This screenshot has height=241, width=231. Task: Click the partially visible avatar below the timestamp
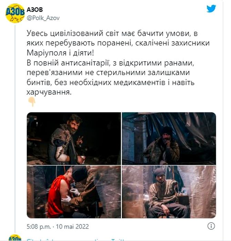tap(15, 238)
